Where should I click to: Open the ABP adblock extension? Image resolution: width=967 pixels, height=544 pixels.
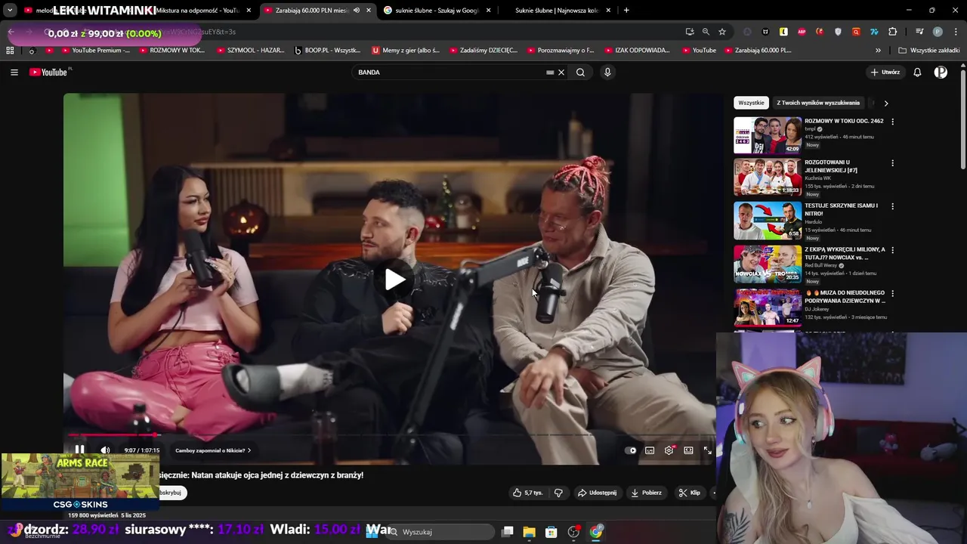[802, 32]
